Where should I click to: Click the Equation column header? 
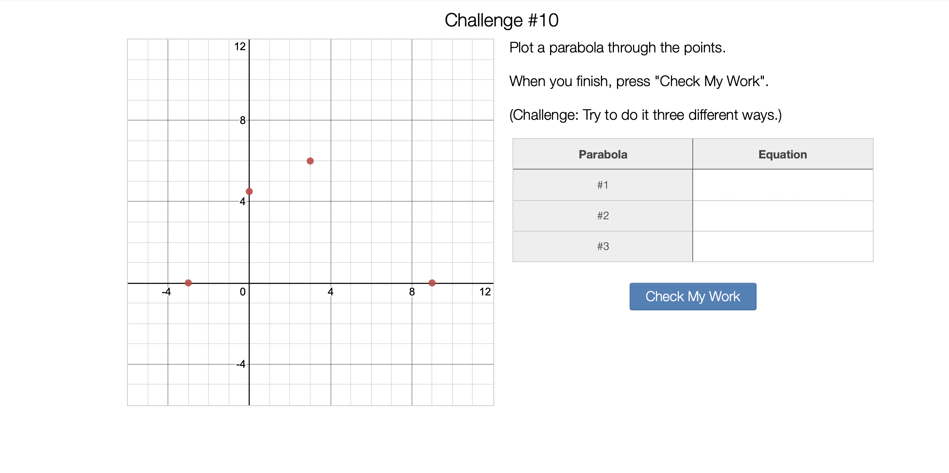click(x=783, y=154)
